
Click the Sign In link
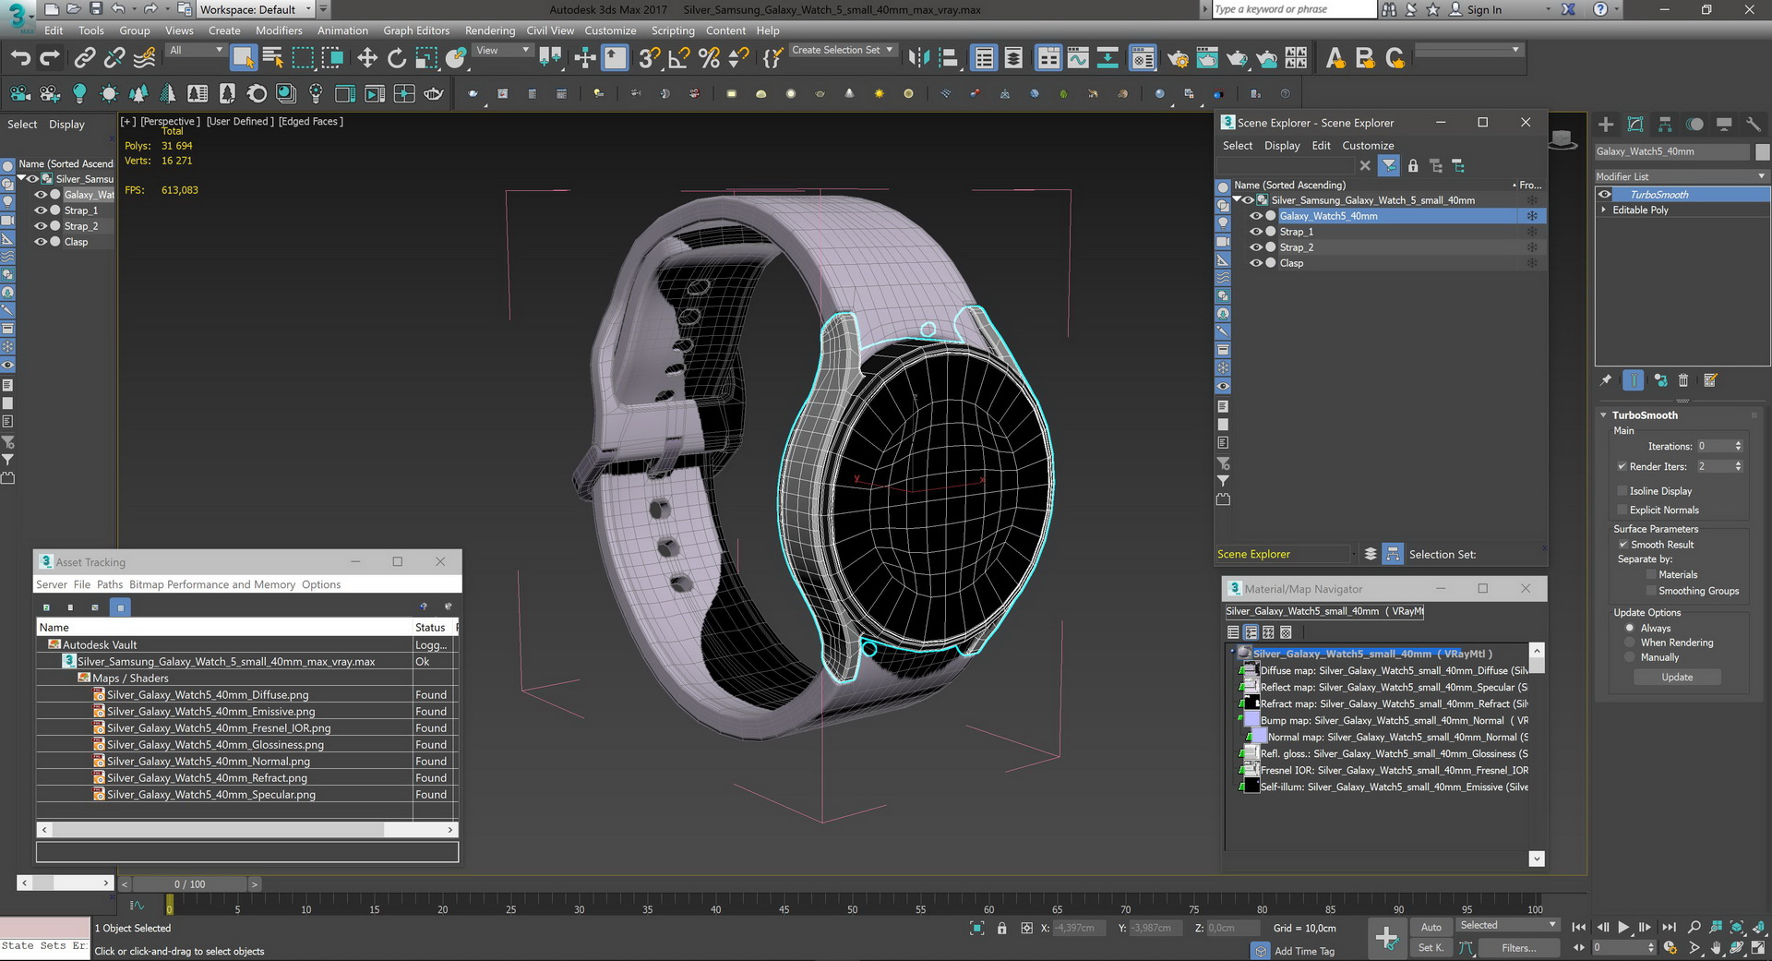click(1484, 9)
